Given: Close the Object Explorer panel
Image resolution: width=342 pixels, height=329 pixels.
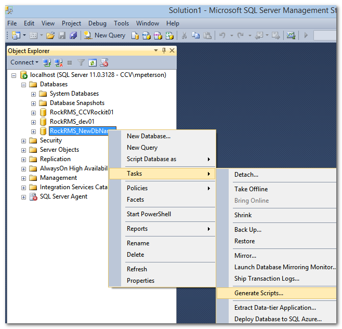Looking at the screenshot, I should click(172, 50).
